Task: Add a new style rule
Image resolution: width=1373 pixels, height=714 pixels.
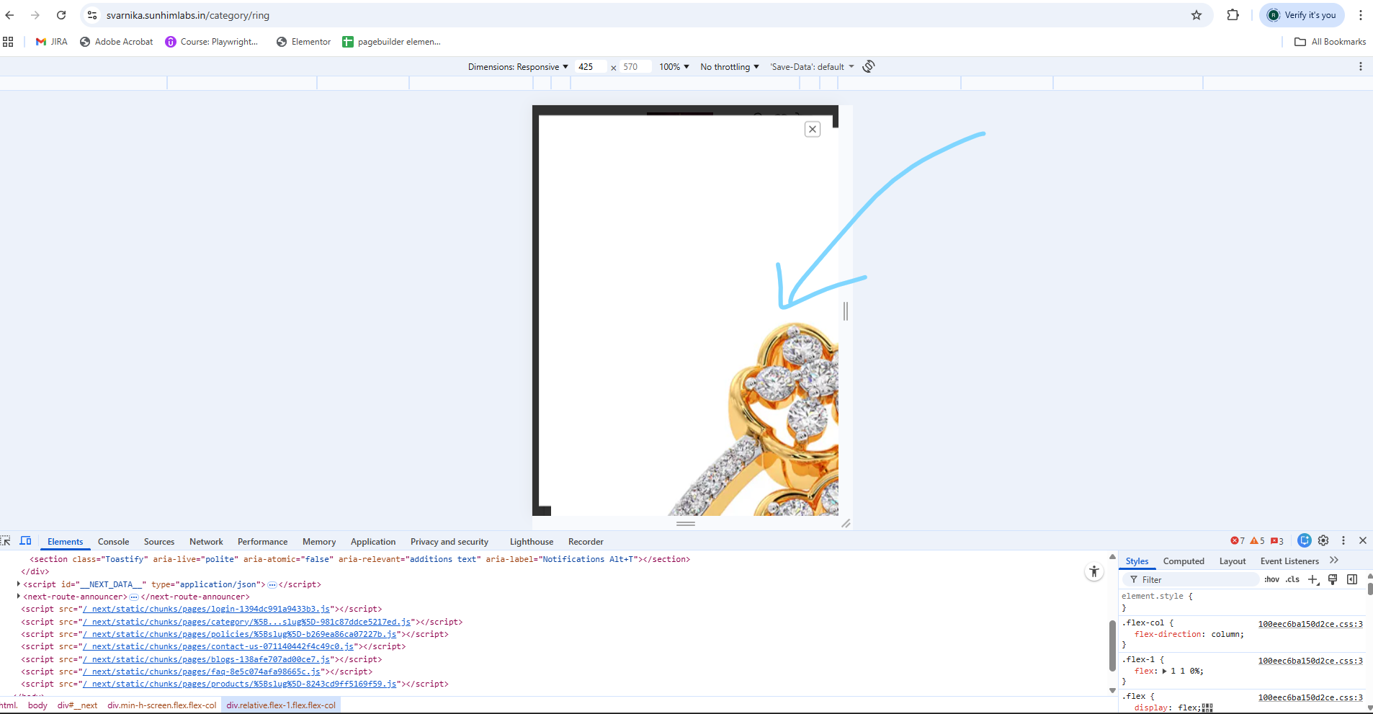Action: click(1314, 579)
